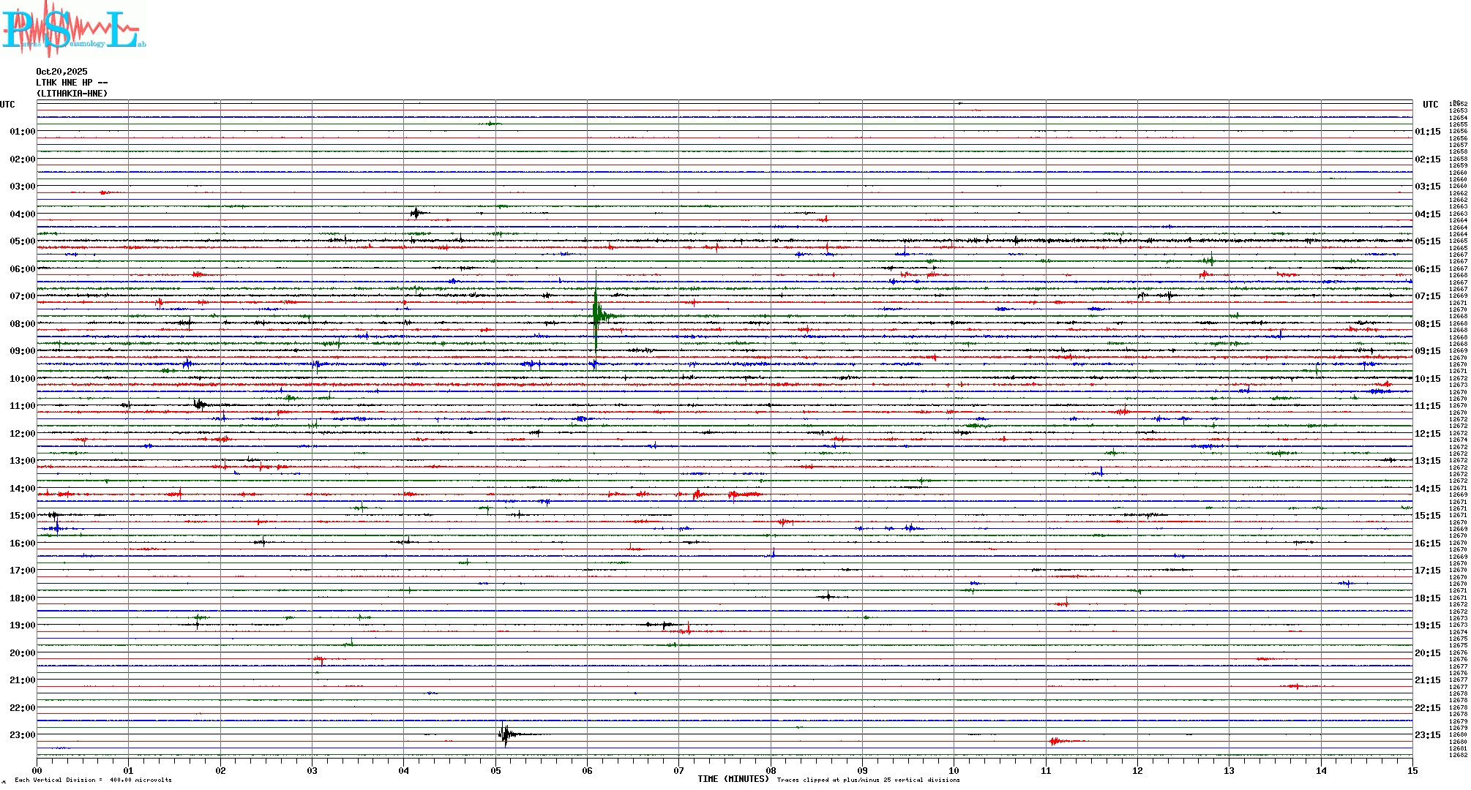Click the 08:00 hour label on the left
Screen dimensions: 1471x790
pos(22,324)
